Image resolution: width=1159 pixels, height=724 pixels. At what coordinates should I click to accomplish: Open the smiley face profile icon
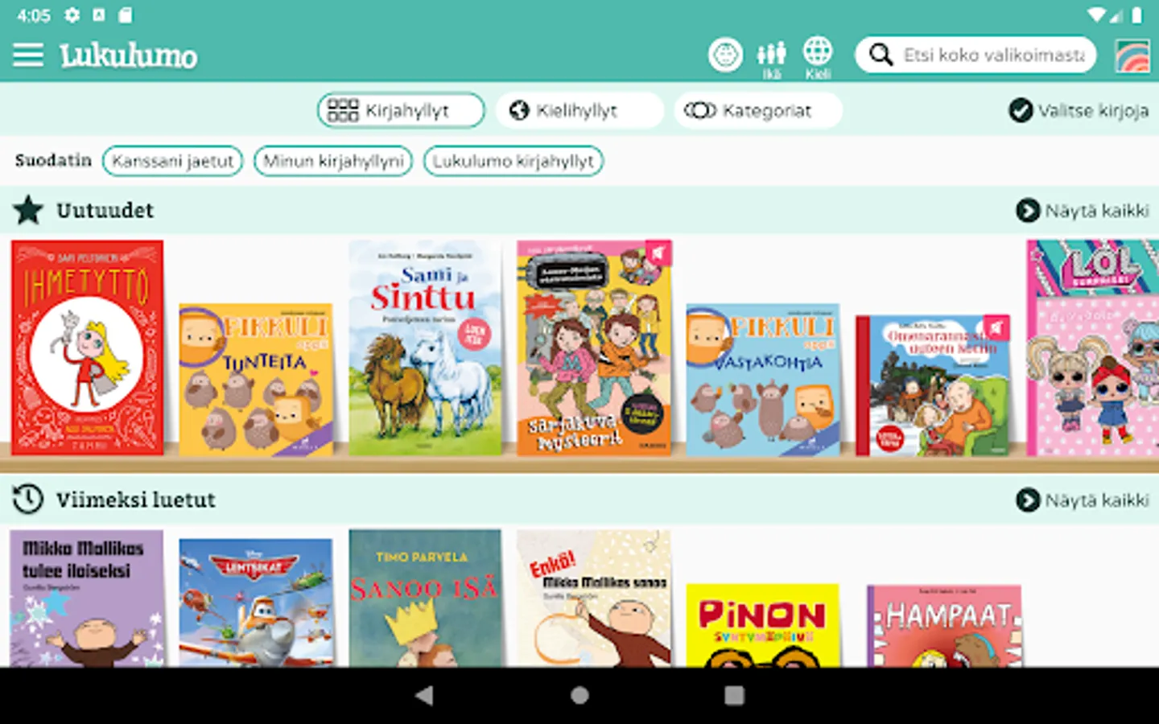pyautogui.click(x=725, y=55)
